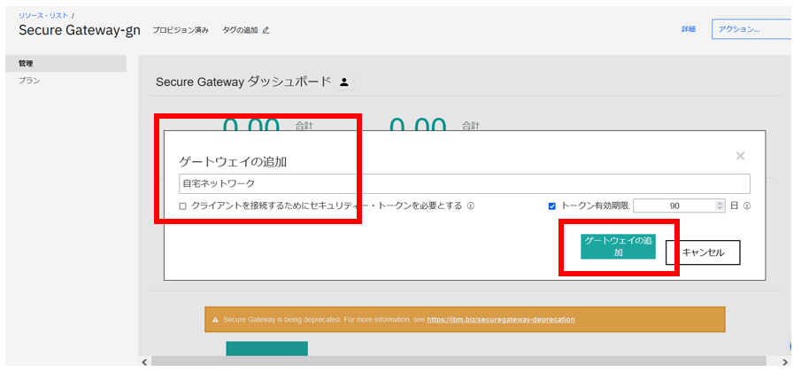Uncheck the トークン有効期限 checkbox
The width and height of the screenshot is (801, 380).
pos(551,206)
